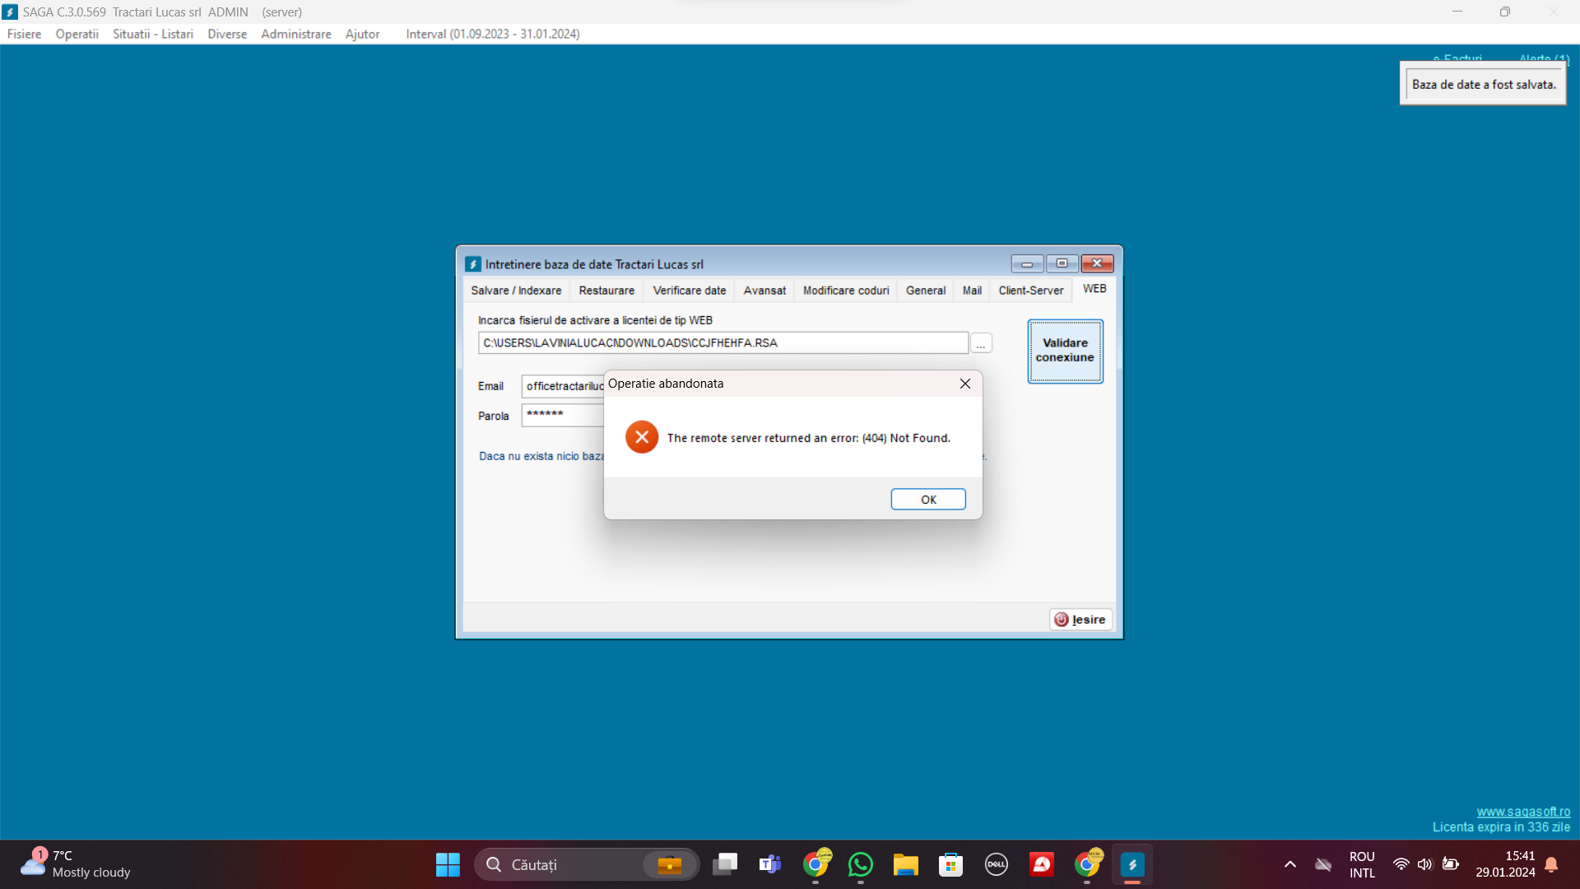The height and width of the screenshot is (889, 1580).
Task: Click the volume speaker tray icon
Action: 1424,864
